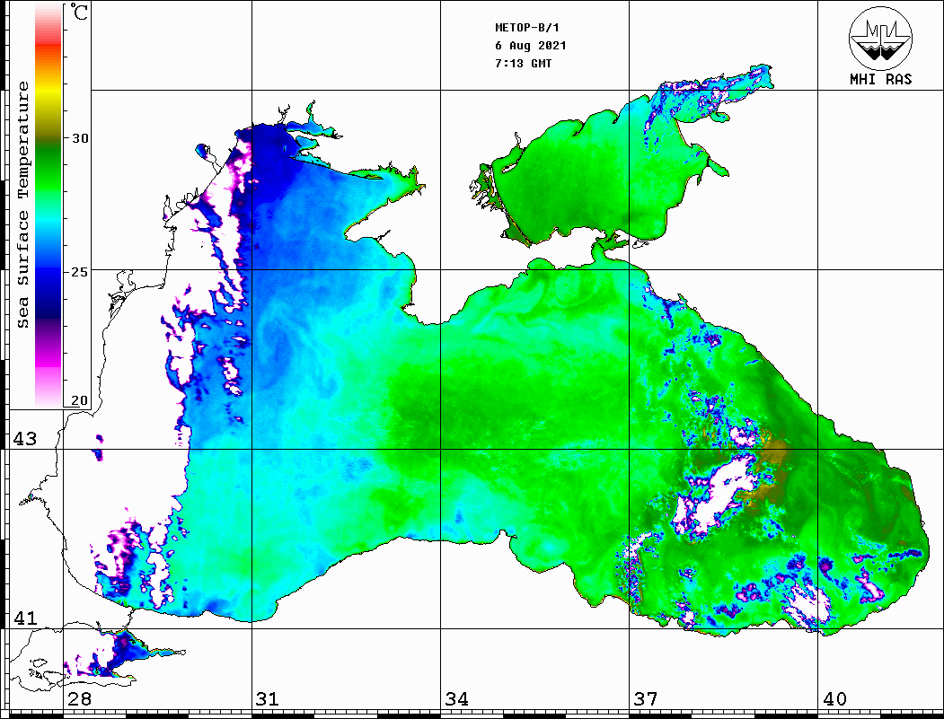Click the temperature color scale bar
The height and width of the screenshot is (719, 944).
point(49,206)
